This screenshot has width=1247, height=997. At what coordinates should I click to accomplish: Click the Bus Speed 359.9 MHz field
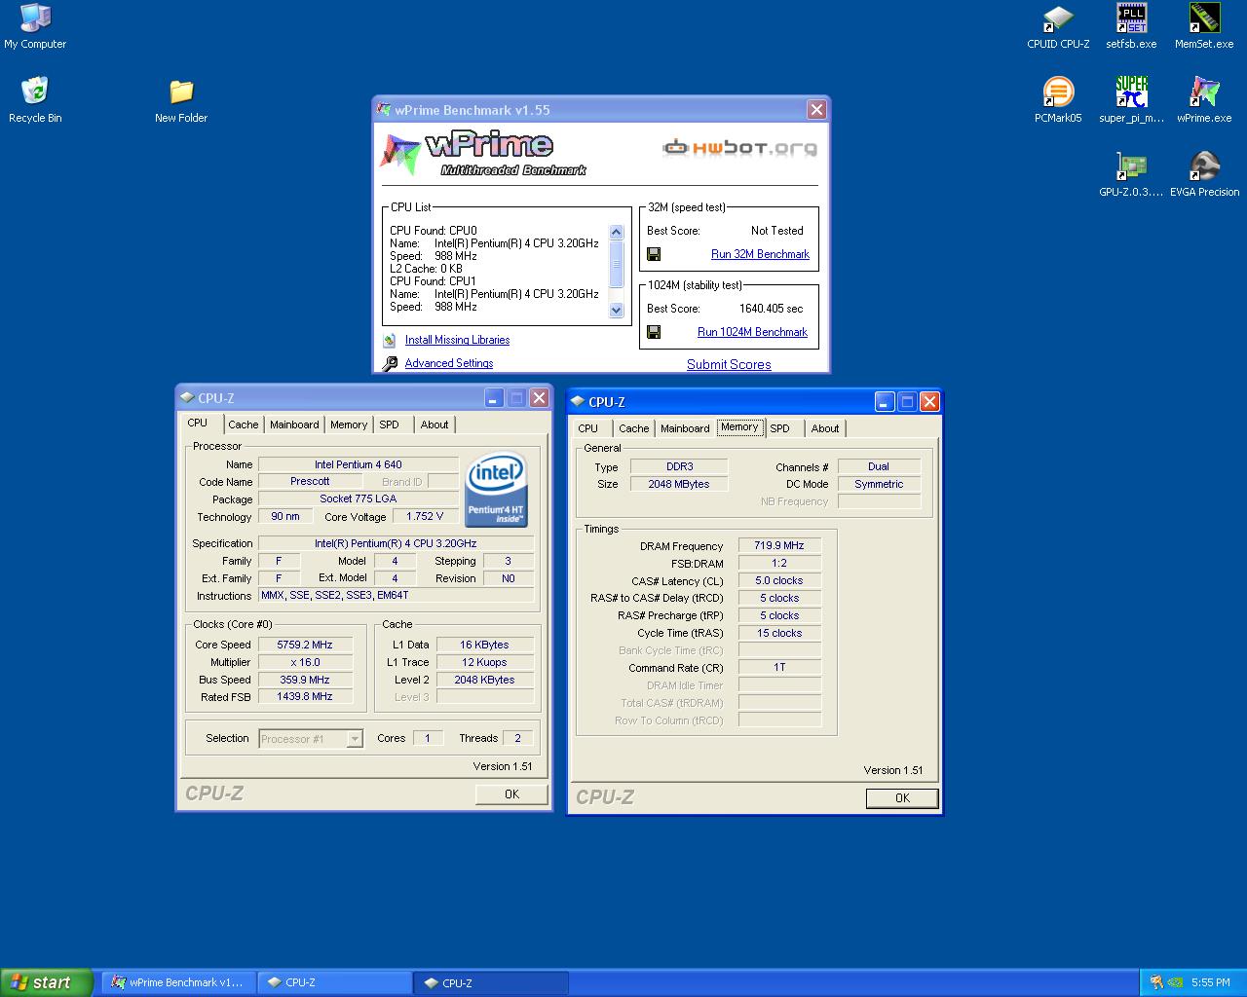[305, 680]
